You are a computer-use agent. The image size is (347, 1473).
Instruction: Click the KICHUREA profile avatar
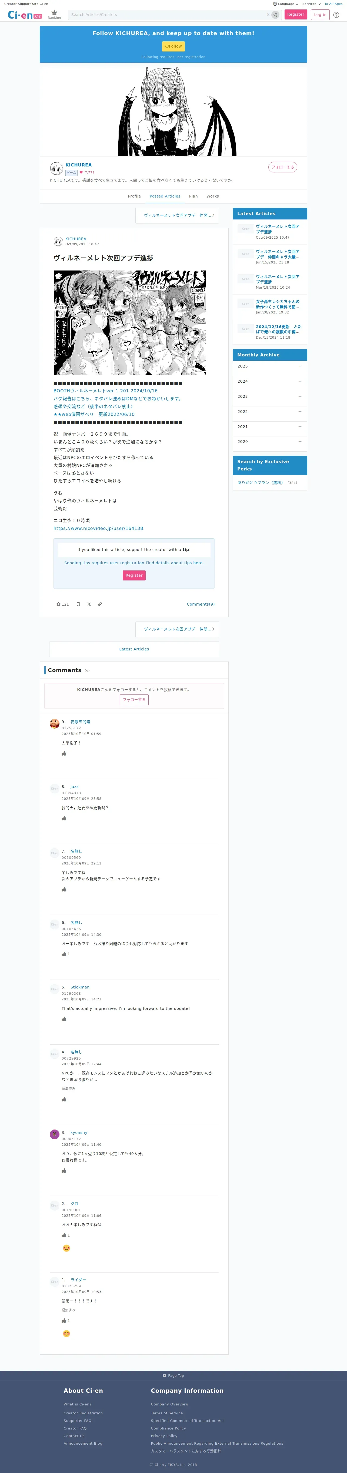pyautogui.click(x=56, y=168)
